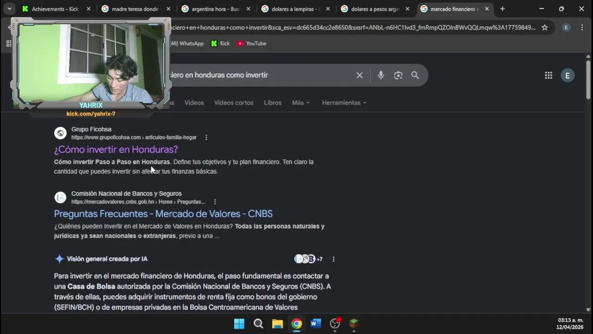Filter results by Libros
The image size is (593, 334).
pyautogui.click(x=272, y=103)
